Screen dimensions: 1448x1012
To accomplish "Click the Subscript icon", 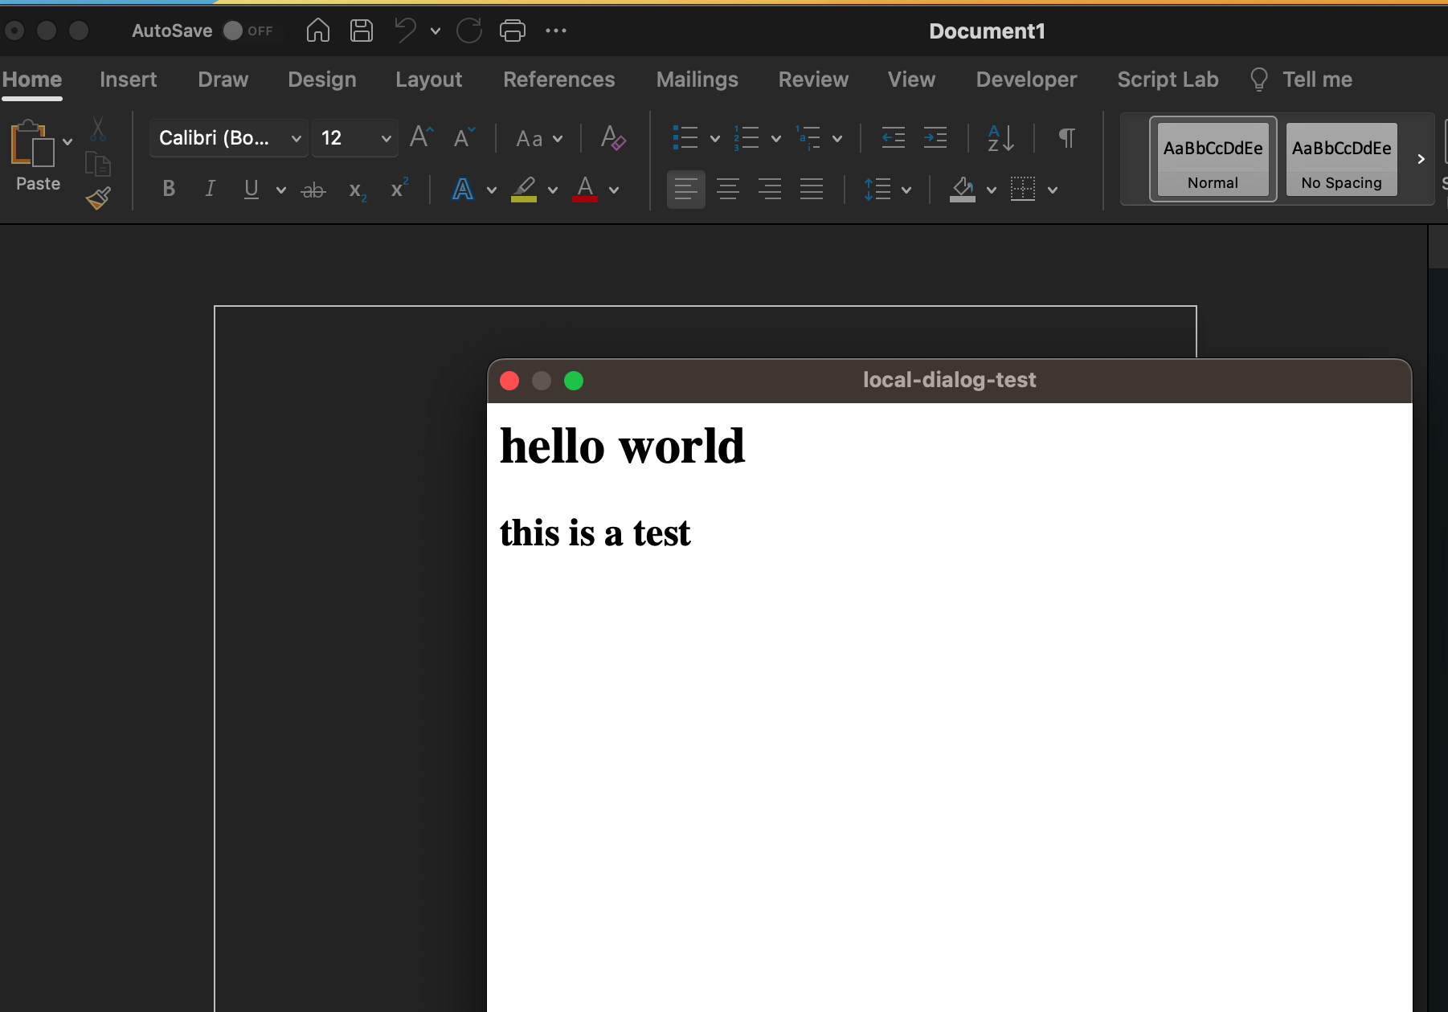I will tap(357, 190).
